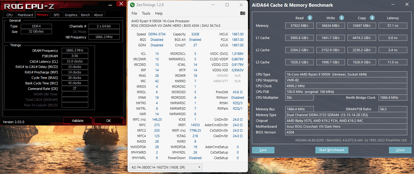Click the tRFC (ns) 146,25 value
Image resolution: width=414 pixels, height=174 pixels.
click(157, 119)
